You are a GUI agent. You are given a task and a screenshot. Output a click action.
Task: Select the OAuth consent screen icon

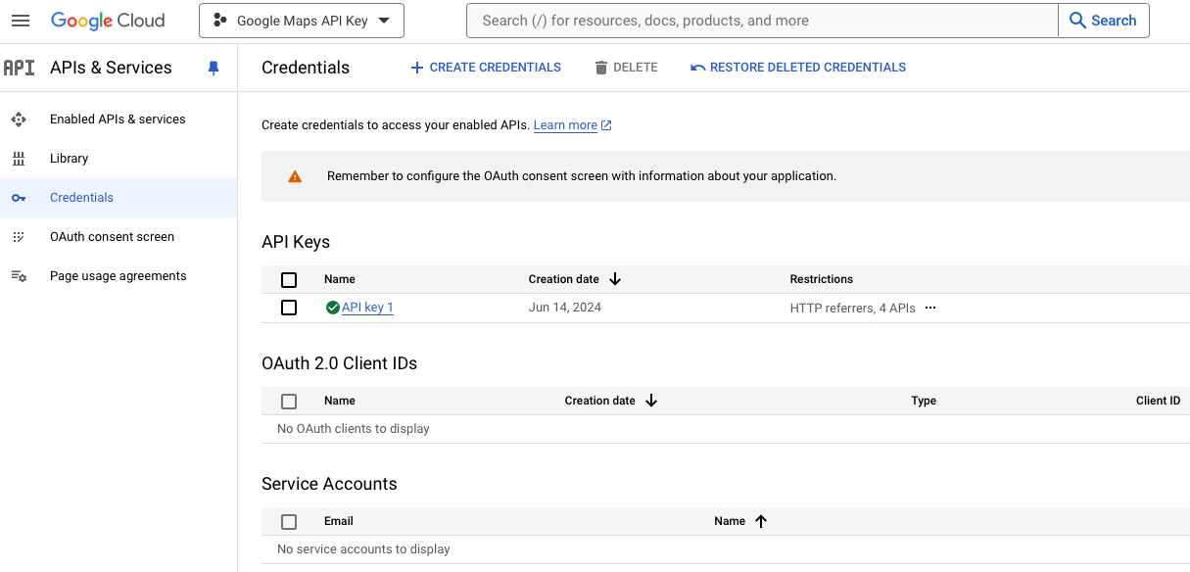coord(20,236)
